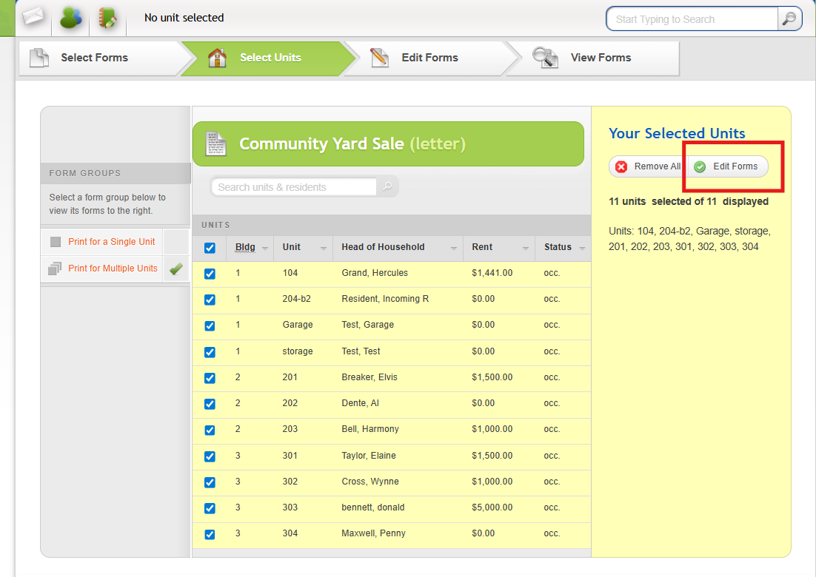The height and width of the screenshot is (577, 816).
Task: Click the Search units & residents field
Action: pyautogui.click(x=293, y=186)
